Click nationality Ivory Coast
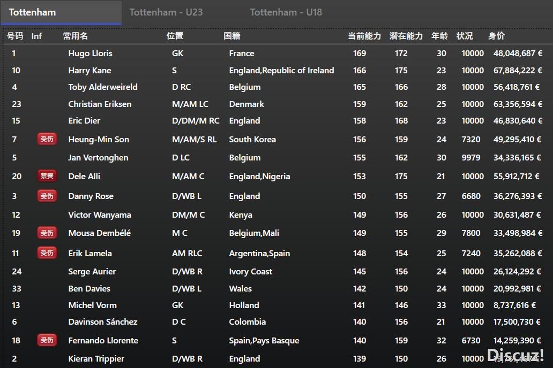This screenshot has height=368, width=553. [250, 272]
